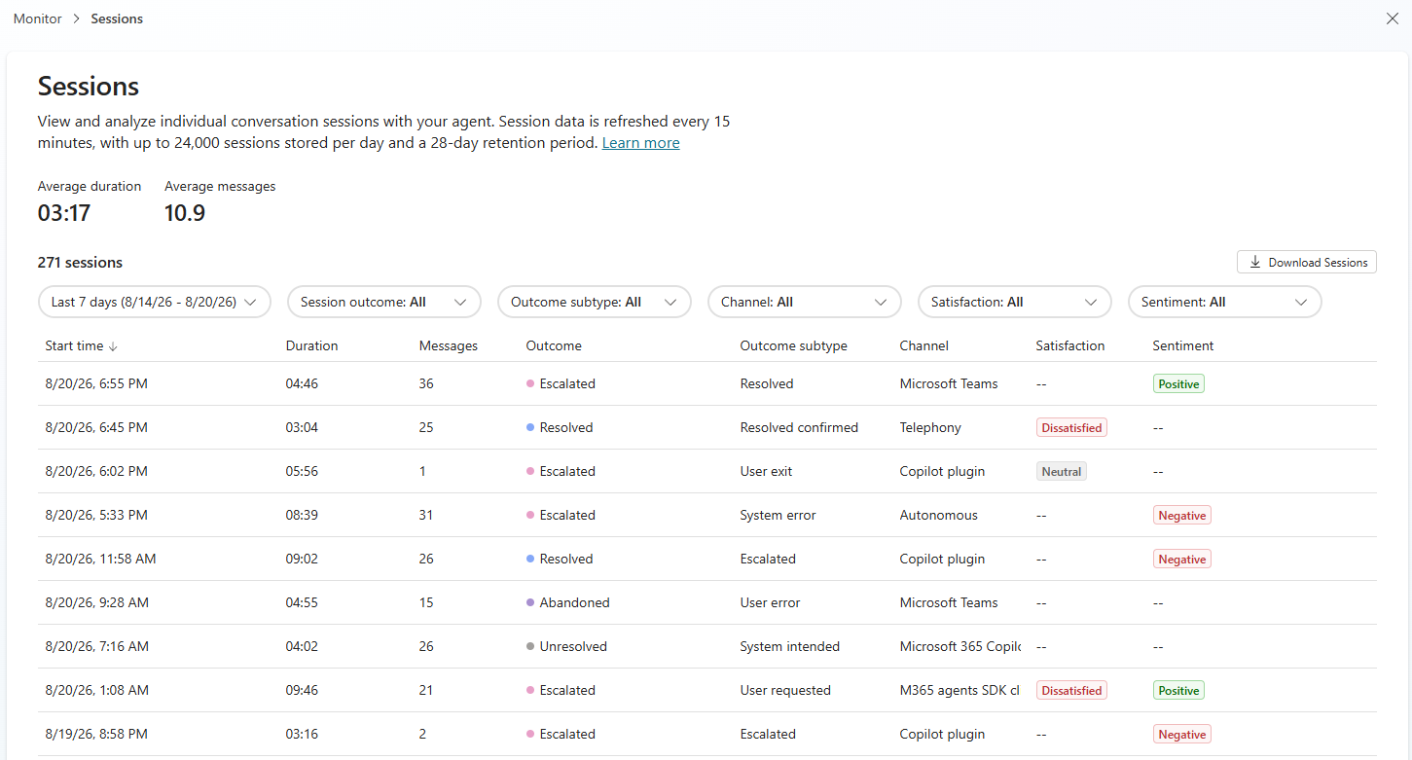Click the average duration value 03:17
Image resolution: width=1412 pixels, height=760 pixels.
pos(64,212)
